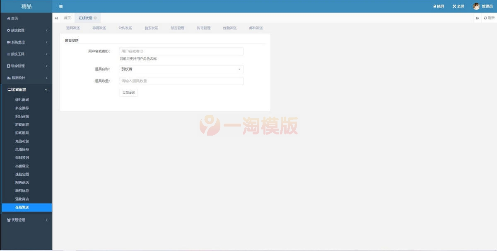Click the 用户名或者ID input field
Image resolution: width=497 pixels, height=251 pixels.
(x=181, y=51)
